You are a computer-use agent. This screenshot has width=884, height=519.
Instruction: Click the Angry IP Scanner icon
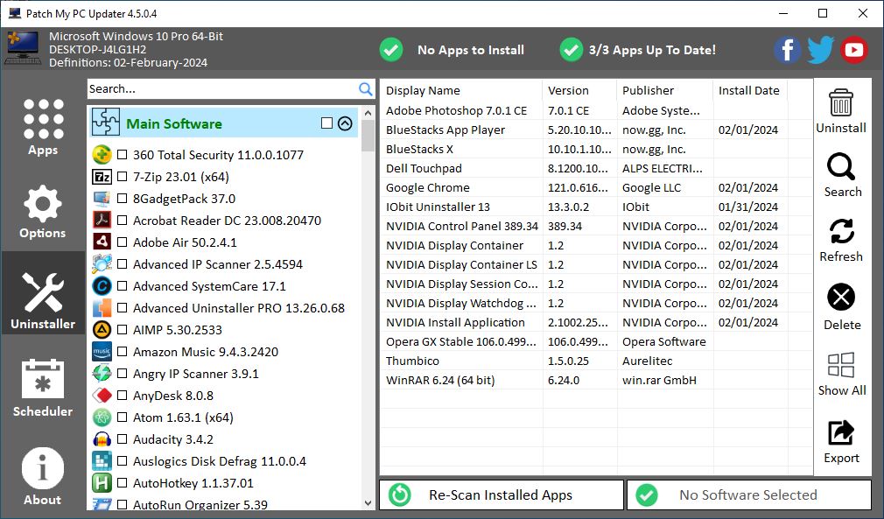pyautogui.click(x=102, y=374)
